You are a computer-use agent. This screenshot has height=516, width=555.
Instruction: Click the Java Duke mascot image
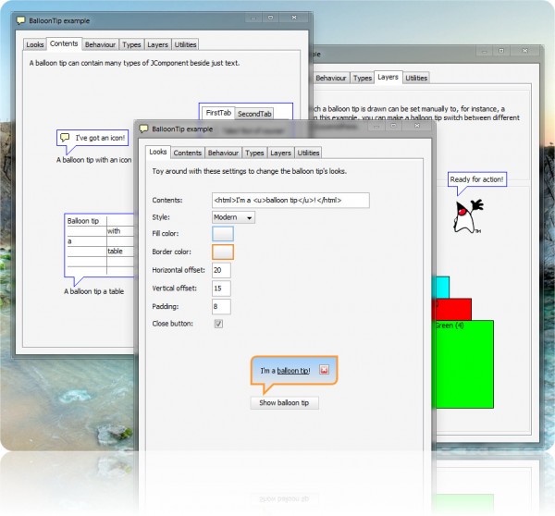pos(468,216)
